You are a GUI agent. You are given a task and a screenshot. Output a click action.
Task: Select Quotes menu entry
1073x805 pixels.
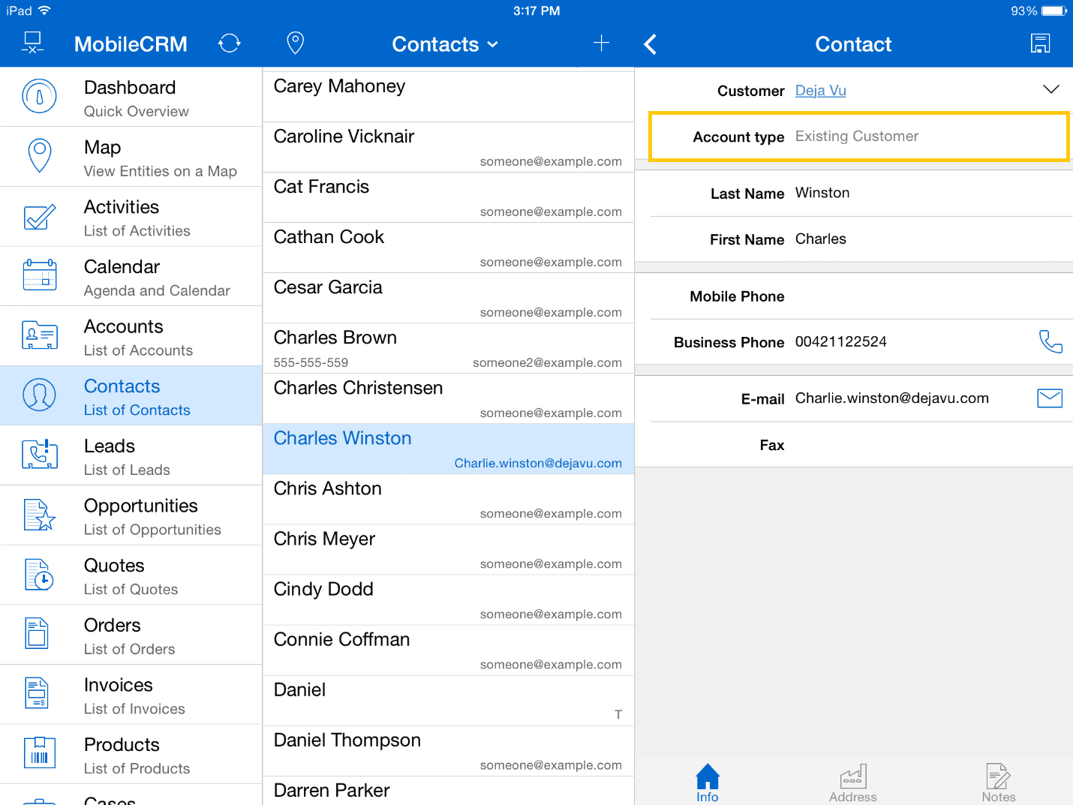131,575
